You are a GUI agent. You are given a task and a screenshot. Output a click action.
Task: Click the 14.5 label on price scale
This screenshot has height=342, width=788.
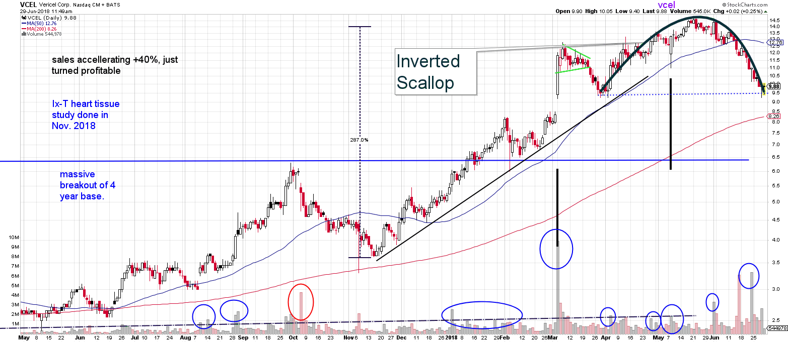click(x=775, y=21)
